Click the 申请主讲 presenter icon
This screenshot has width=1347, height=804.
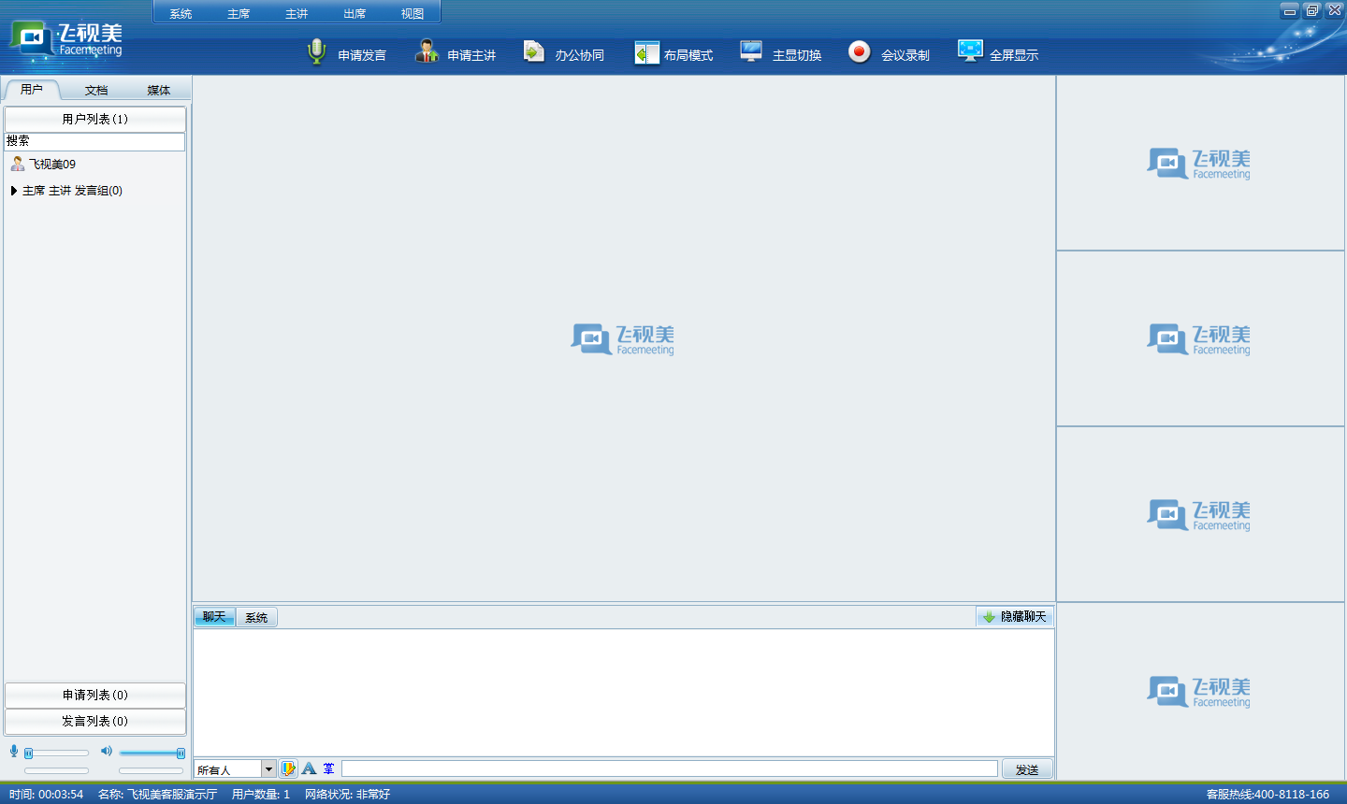click(x=427, y=52)
